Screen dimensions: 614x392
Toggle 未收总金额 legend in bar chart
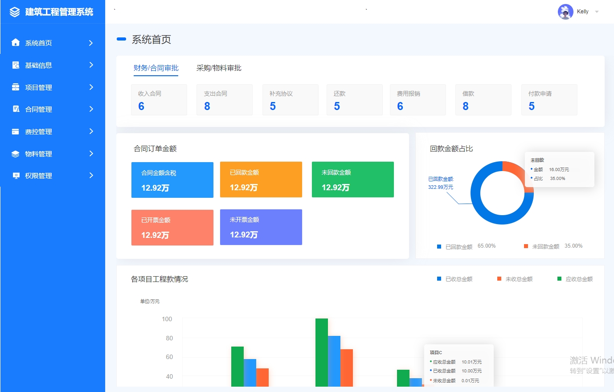[x=515, y=279]
